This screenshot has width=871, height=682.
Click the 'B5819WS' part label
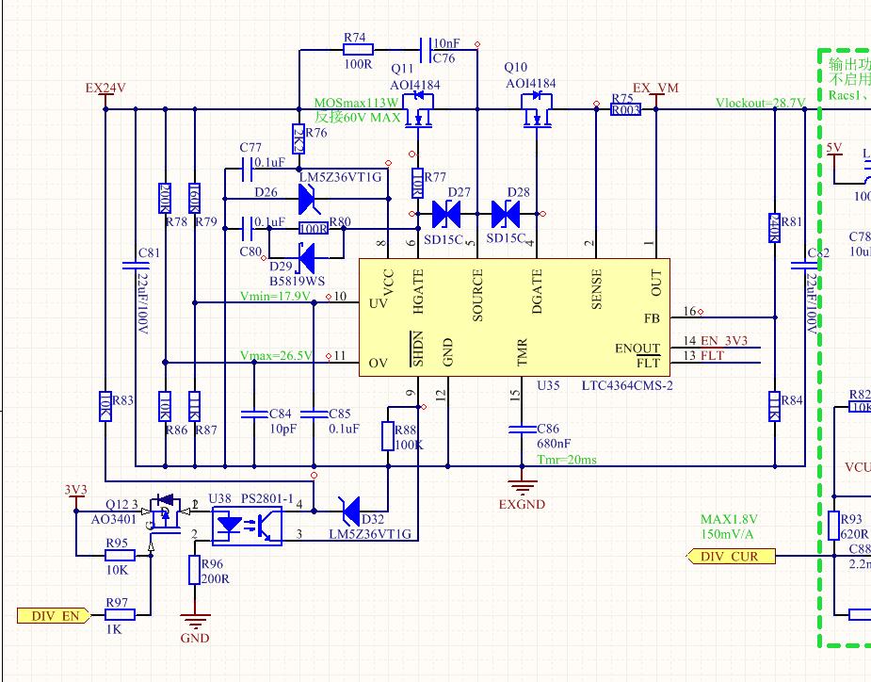[298, 282]
